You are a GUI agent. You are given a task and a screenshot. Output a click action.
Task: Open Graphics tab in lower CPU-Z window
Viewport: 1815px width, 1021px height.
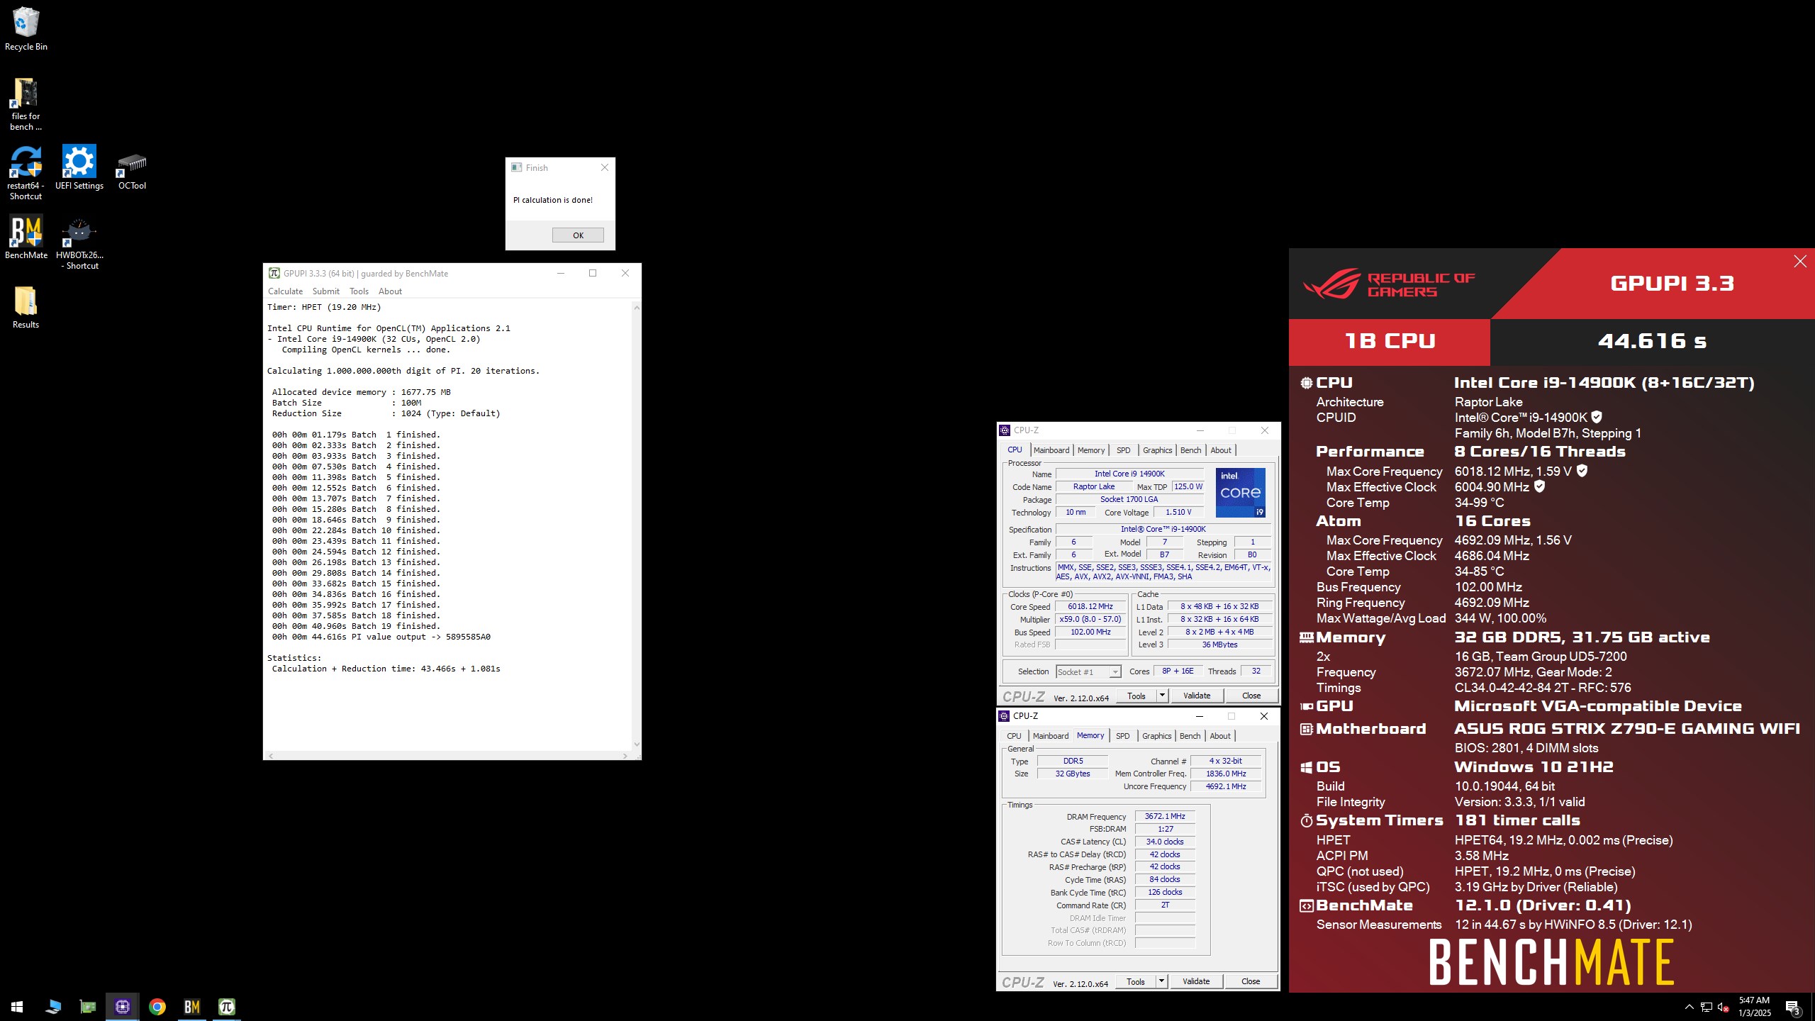(1157, 736)
